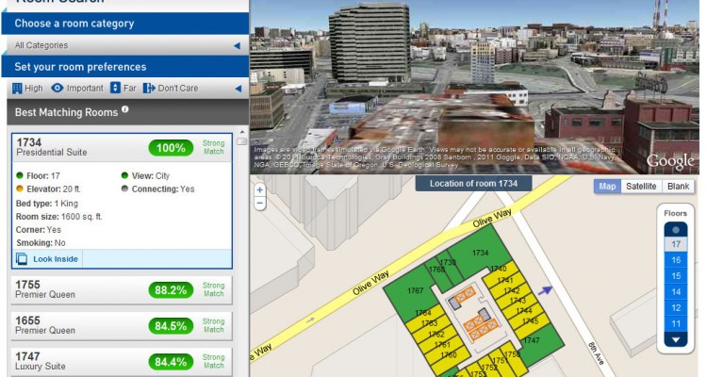Click info icon beside Best Matching Rooms

tap(125, 110)
